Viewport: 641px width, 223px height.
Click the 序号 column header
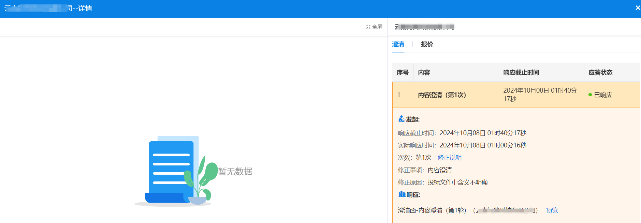[x=403, y=73]
